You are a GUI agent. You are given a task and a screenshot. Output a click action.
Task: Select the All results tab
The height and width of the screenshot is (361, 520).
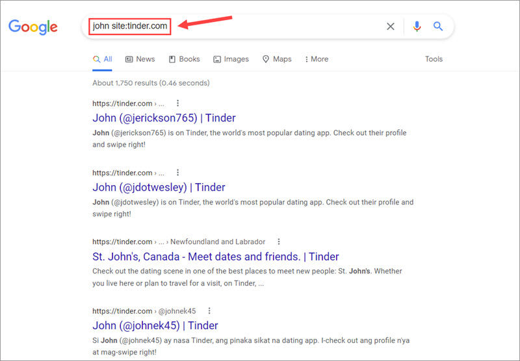(103, 59)
